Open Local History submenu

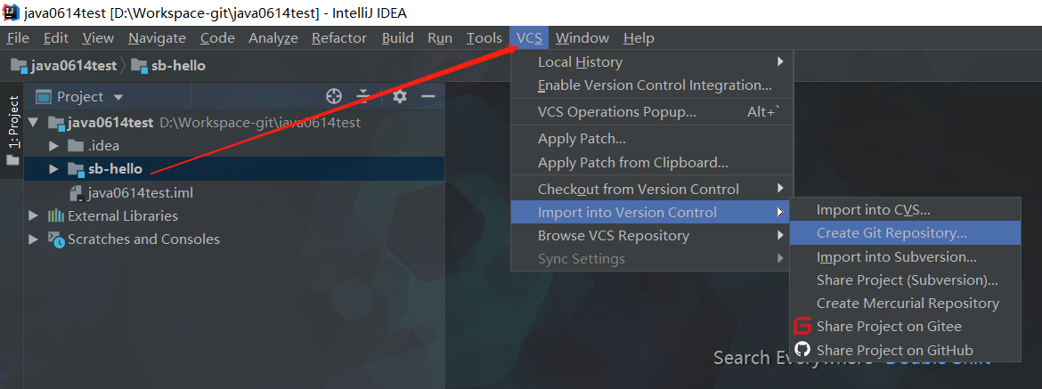coord(580,62)
